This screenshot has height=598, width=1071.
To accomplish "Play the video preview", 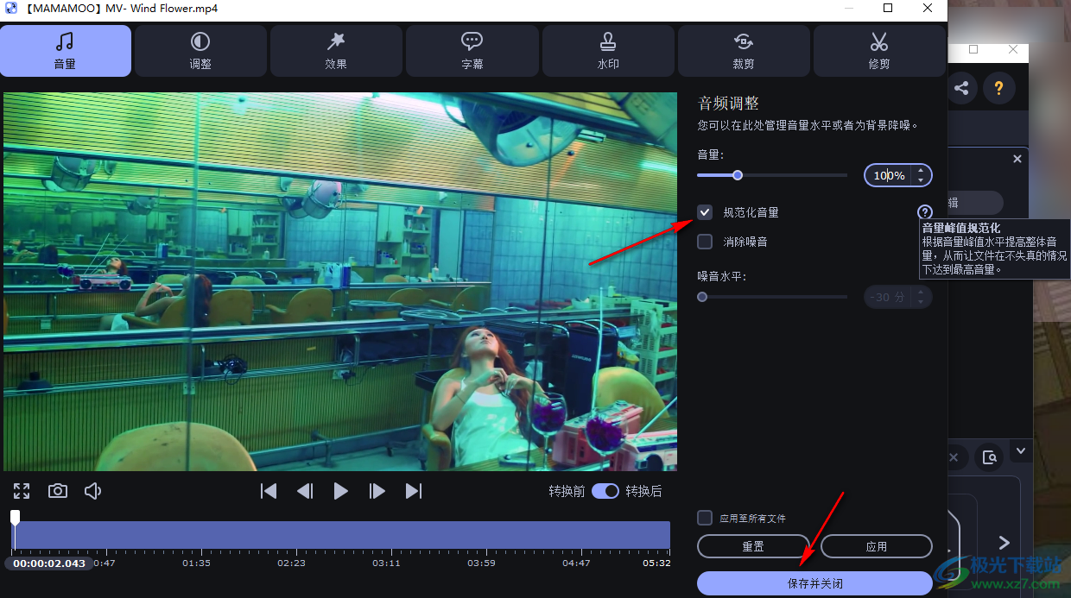I will (341, 491).
